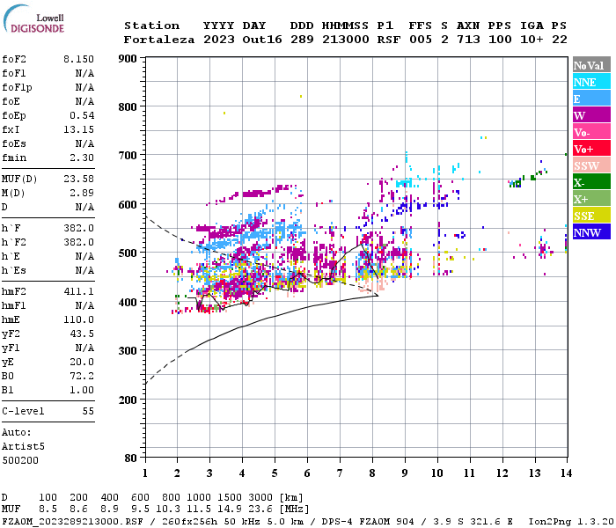
Task: Click the foF1 N/A value
Action: (x=84, y=73)
